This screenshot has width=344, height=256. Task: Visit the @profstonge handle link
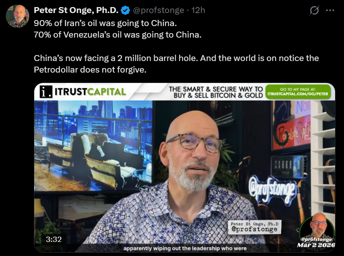(158, 10)
